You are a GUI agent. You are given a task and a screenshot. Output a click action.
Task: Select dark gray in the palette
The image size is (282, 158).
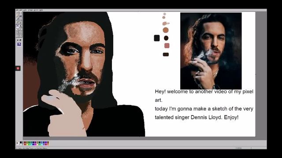coord(22,142)
